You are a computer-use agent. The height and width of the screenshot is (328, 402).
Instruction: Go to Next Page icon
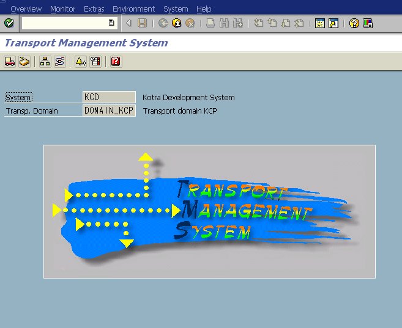click(286, 23)
